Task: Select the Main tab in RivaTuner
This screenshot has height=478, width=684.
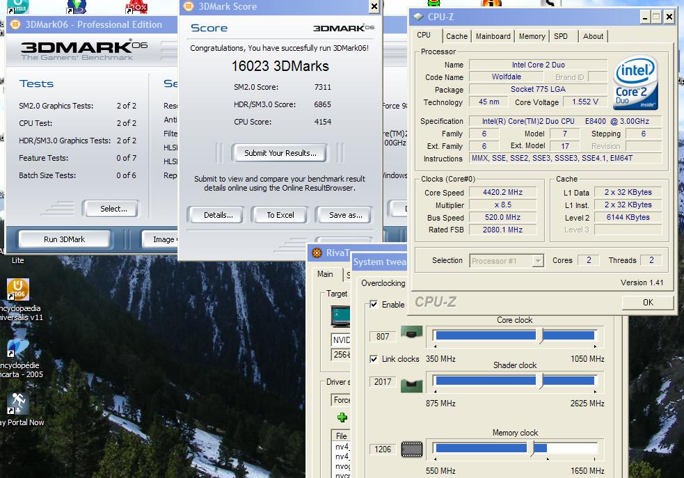Action: 325,274
